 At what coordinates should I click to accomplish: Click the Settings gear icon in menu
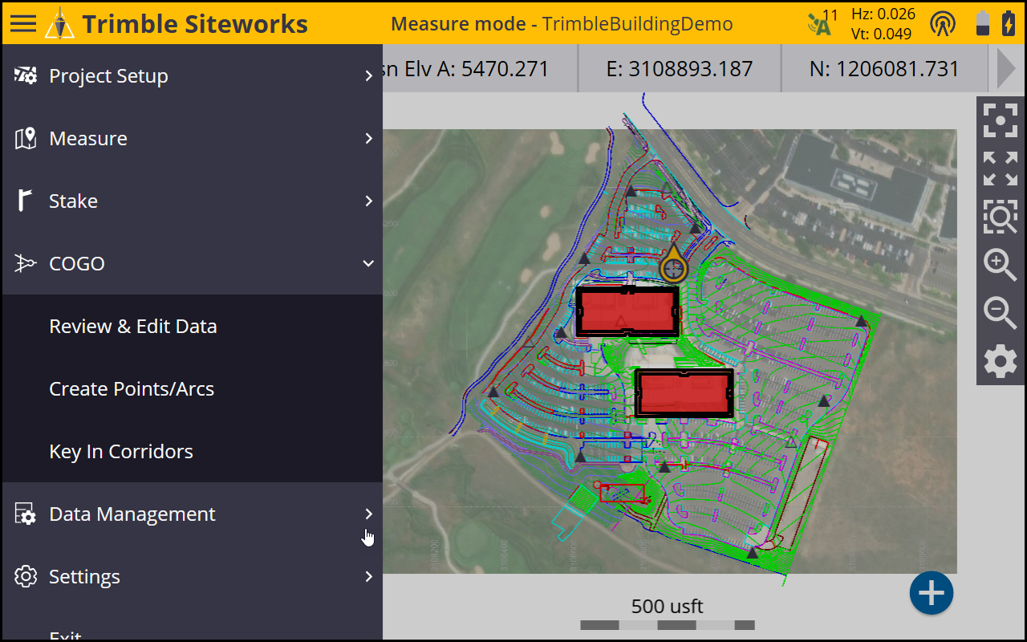click(26, 576)
